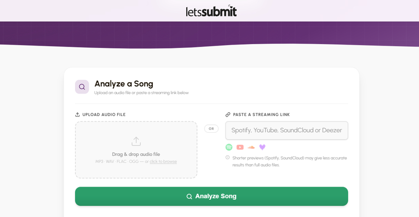Click the letssubmit logo
This screenshot has height=217, width=419.
[x=211, y=11]
